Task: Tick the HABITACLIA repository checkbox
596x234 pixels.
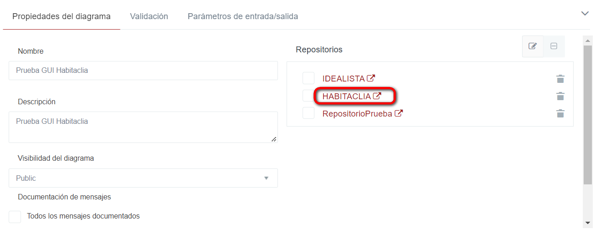Action: tap(308, 96)
